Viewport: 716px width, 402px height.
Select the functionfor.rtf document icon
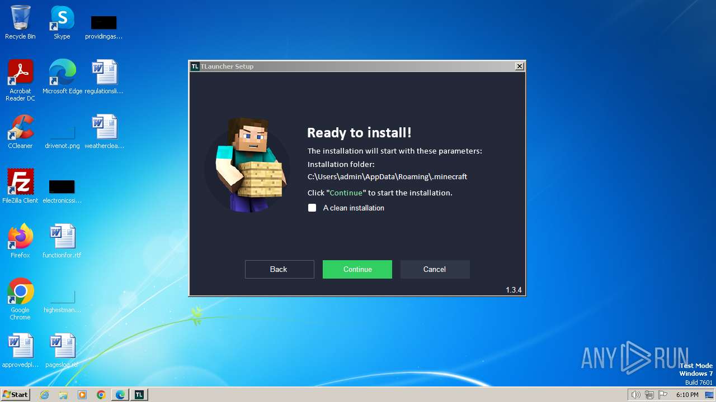tap(62, 241)
